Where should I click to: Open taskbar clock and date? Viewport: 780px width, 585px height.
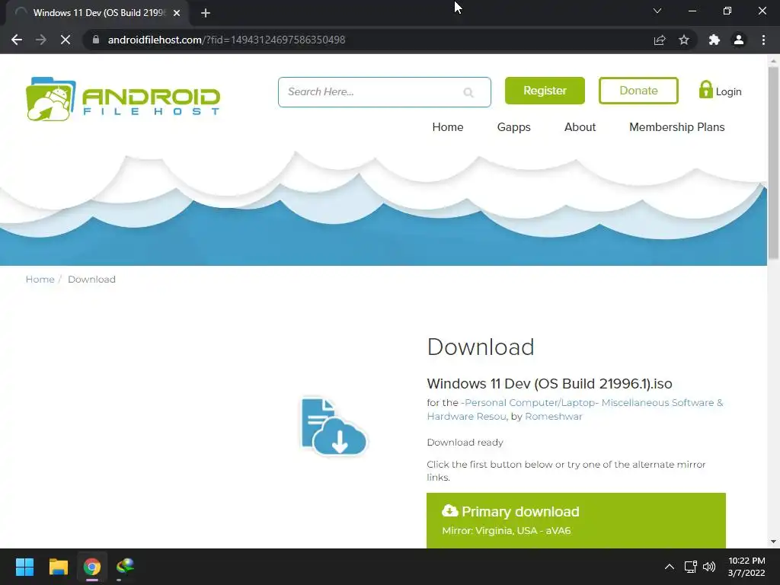[746, 567]
